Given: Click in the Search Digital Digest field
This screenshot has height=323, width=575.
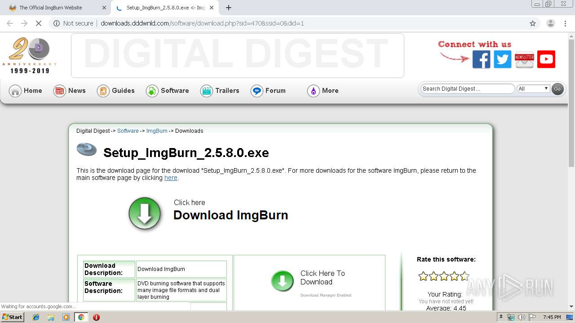Looking at the screenshot, I should coord(467,89).
